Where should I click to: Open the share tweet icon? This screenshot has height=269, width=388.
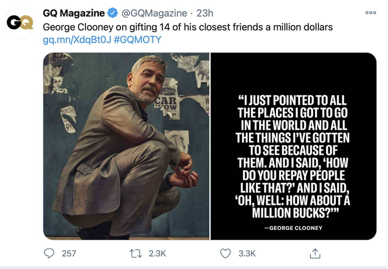(x=315, y=253)
